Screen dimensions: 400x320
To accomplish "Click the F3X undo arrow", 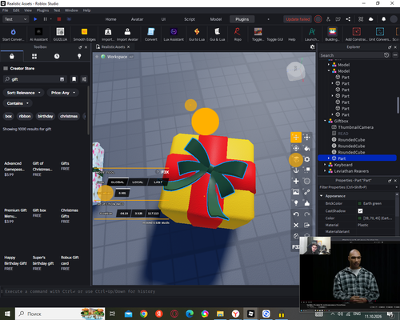I will point(296,214).
